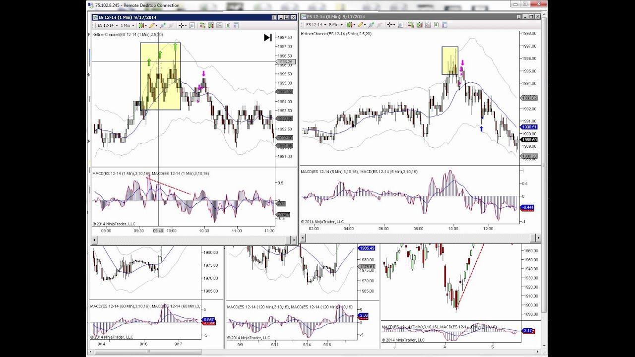Open chart style menu in 5 Min chart

[x=349, y=25]
